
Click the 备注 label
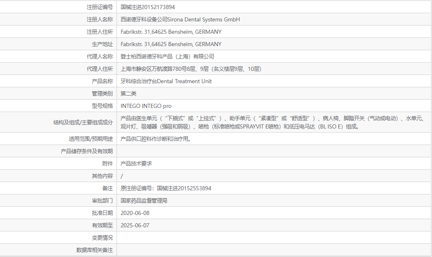[107, 188]
